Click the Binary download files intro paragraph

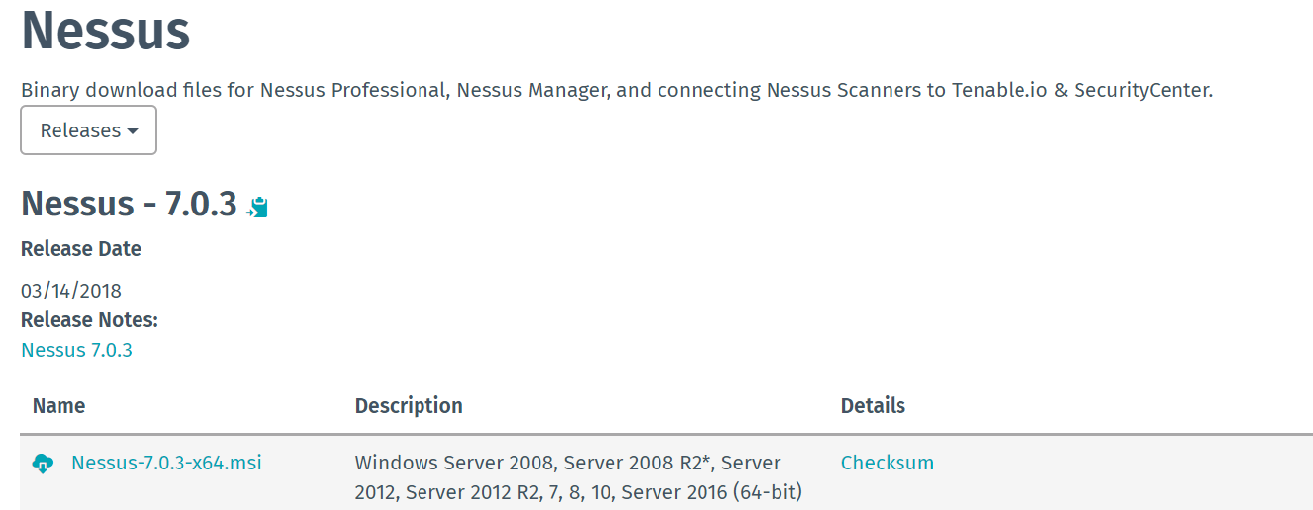[616, 91]
